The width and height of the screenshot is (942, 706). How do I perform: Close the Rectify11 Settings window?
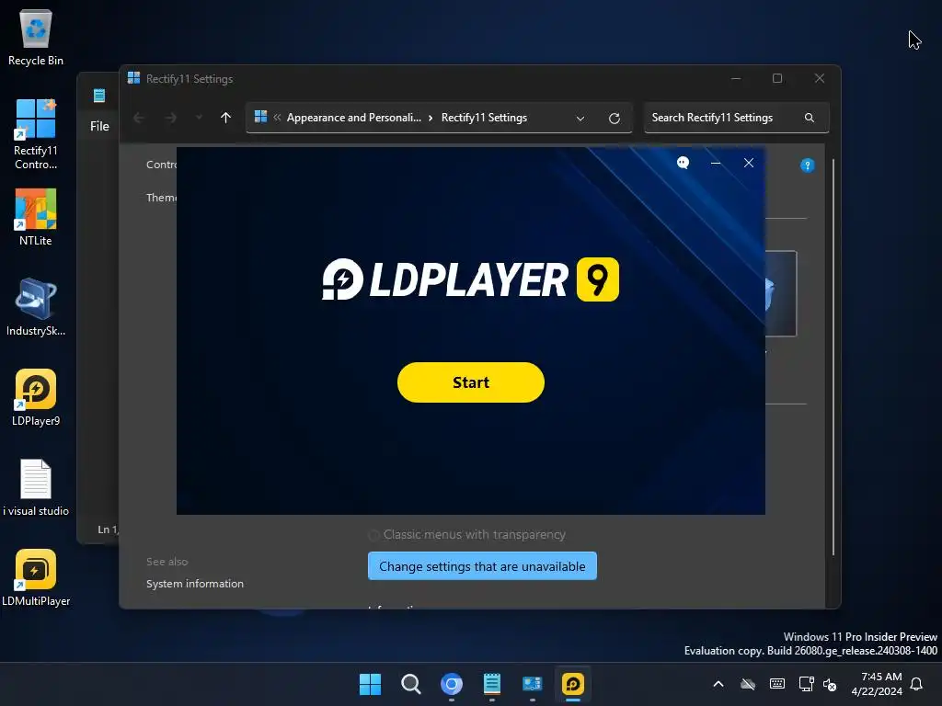tap(820, 79)
